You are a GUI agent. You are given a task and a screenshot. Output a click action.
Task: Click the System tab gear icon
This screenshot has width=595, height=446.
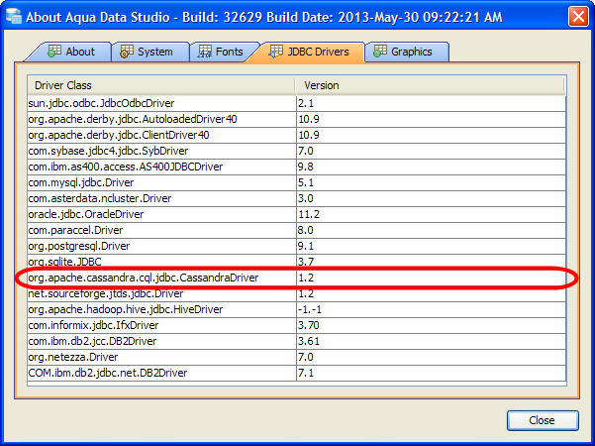pos(127,52)
